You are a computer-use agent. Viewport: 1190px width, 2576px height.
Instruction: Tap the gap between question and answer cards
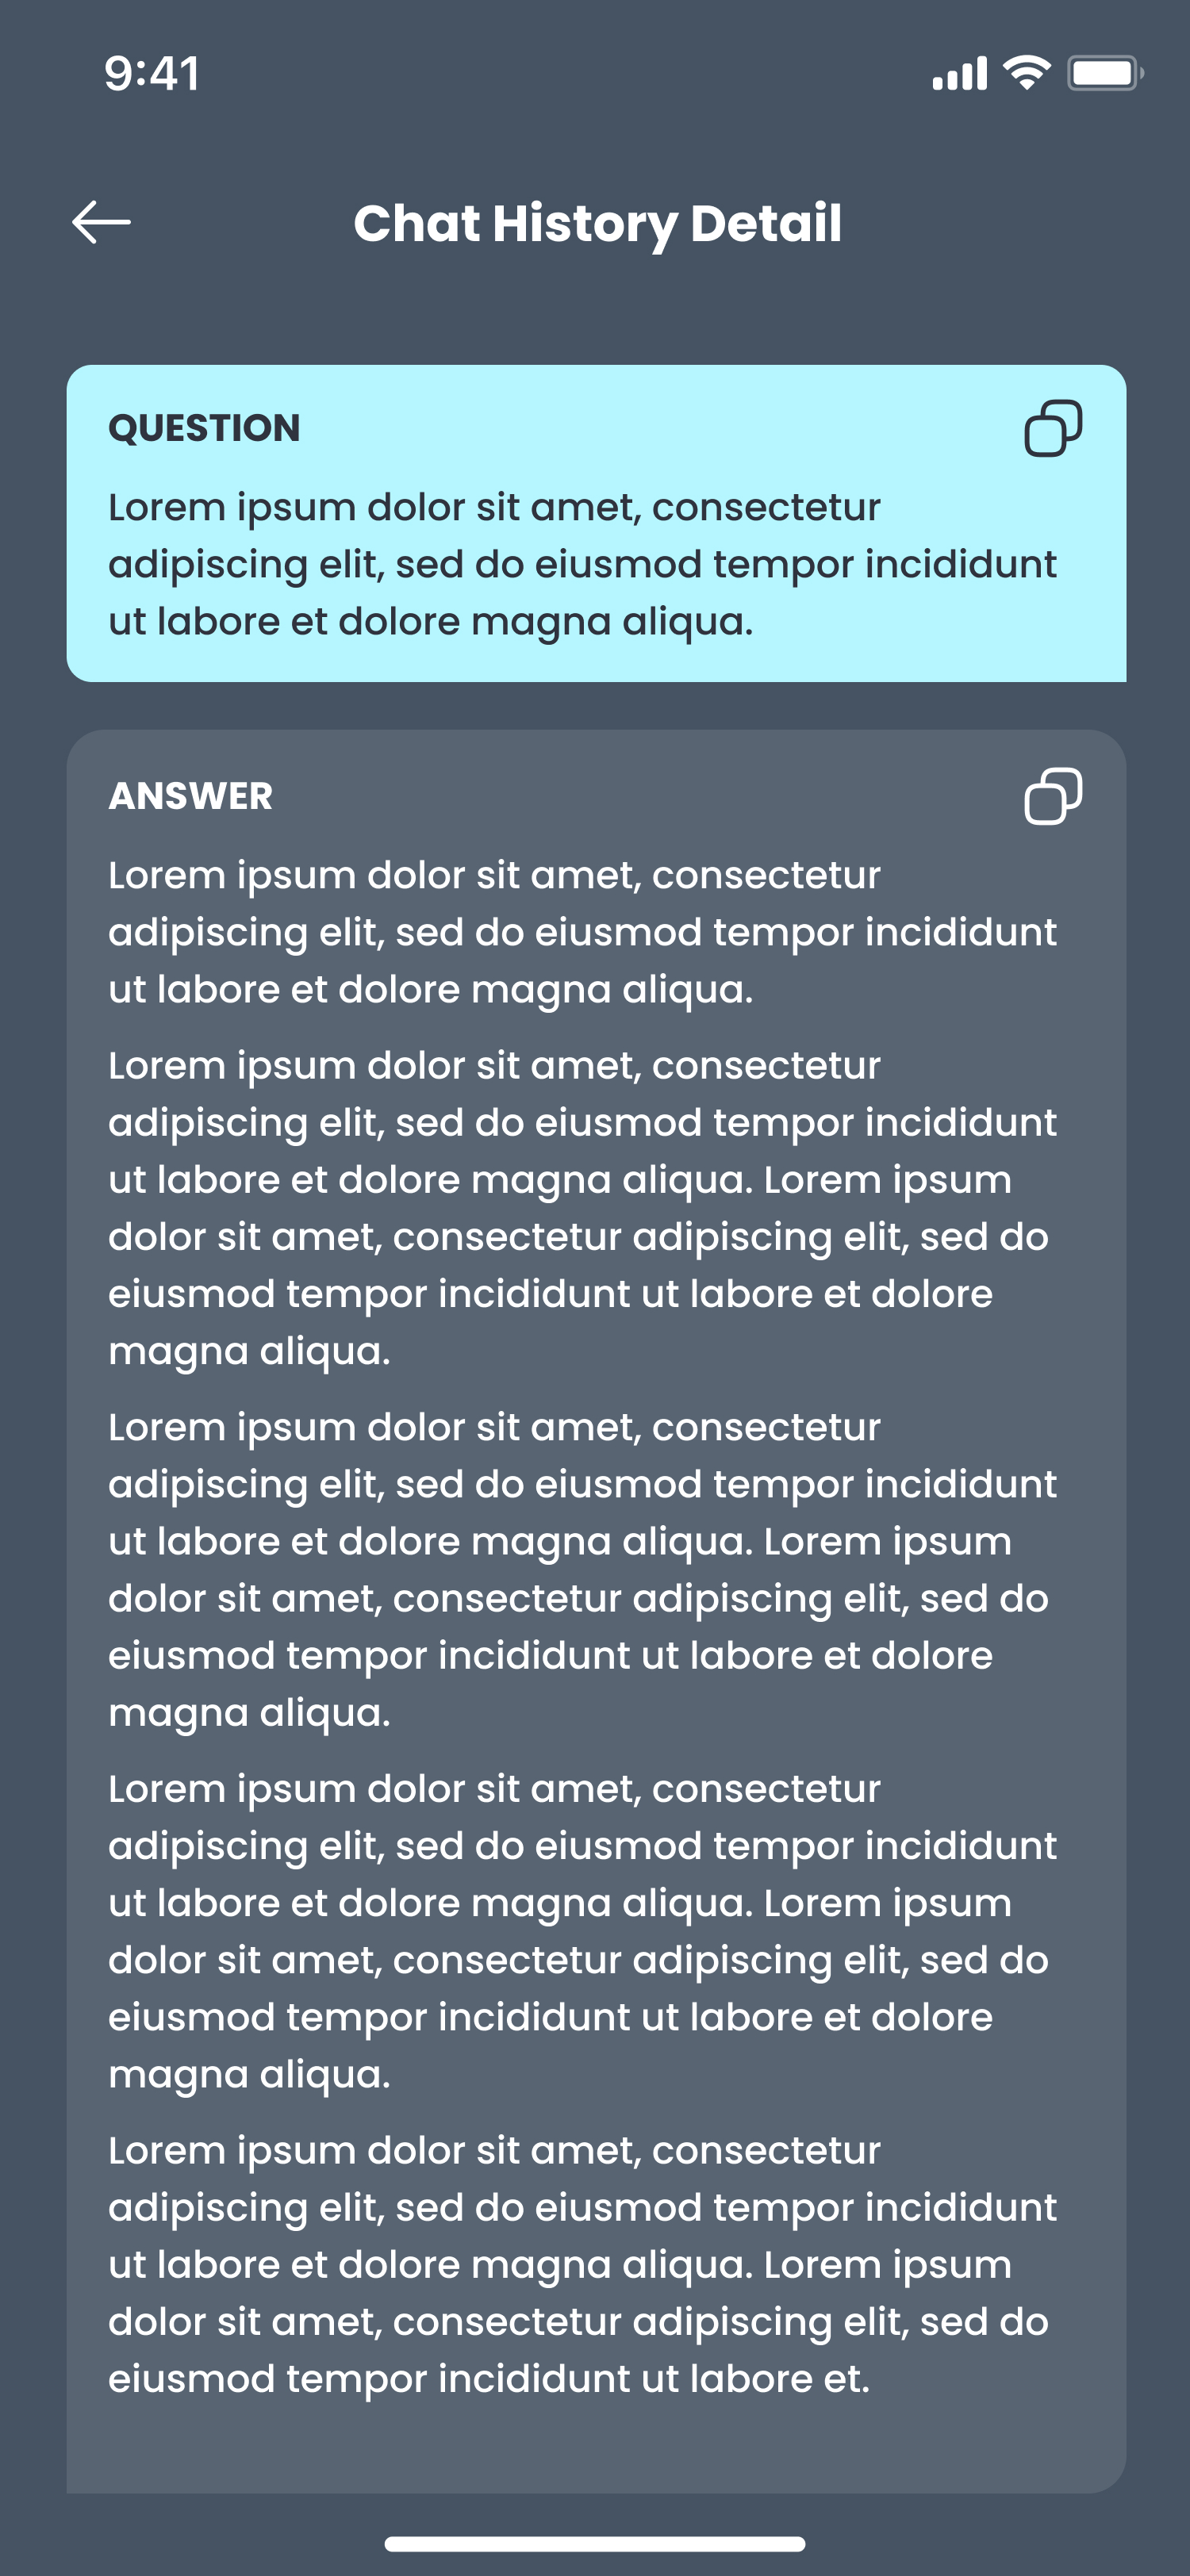click(x=596, y=706)
